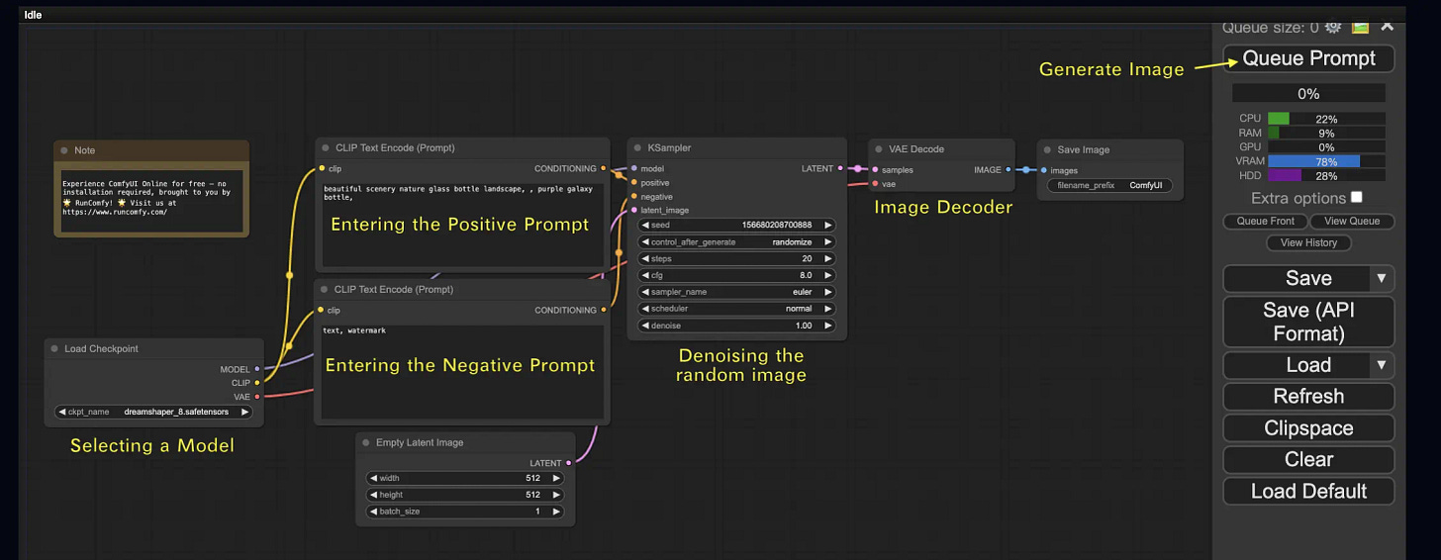1441x560 pixels.
Task: Click the Refresh button
Action: 1308,397
